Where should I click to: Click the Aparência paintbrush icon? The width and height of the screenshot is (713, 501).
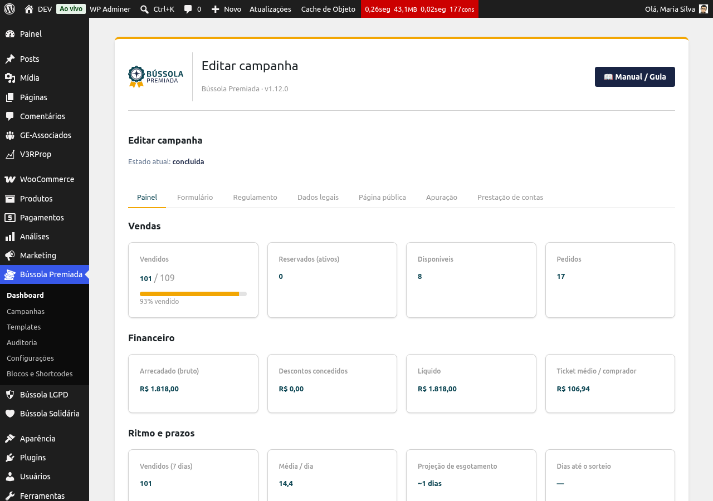pyautogui.click(x=10, y=439)
